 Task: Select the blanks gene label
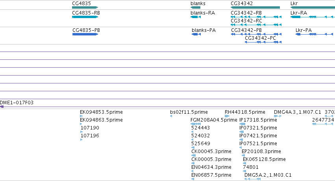coord(198,4)
